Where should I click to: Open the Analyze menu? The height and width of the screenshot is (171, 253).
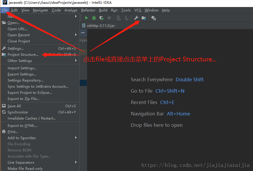(x=71, y=10)
